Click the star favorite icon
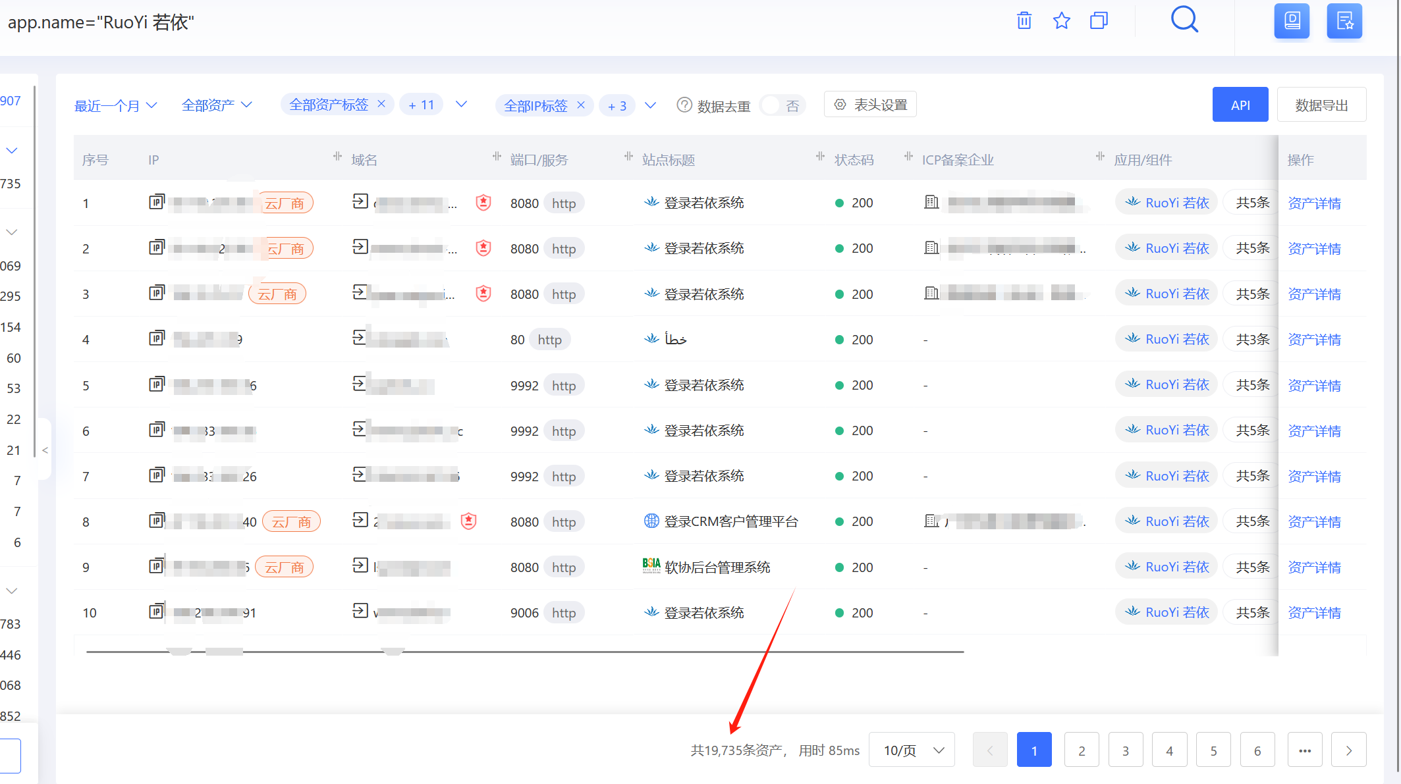This screenshot has height=784, width=1401. [x=1061, y=21]
